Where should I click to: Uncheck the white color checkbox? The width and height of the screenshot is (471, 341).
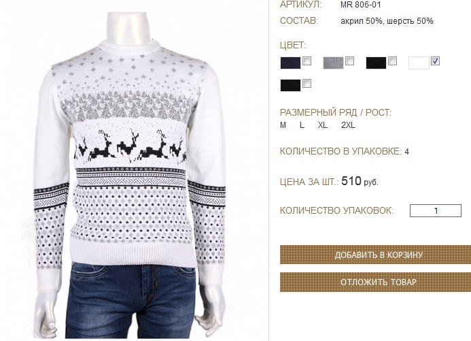click(x=435, y=61)
